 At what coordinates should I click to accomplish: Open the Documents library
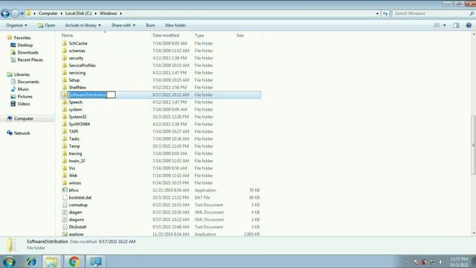28,82
